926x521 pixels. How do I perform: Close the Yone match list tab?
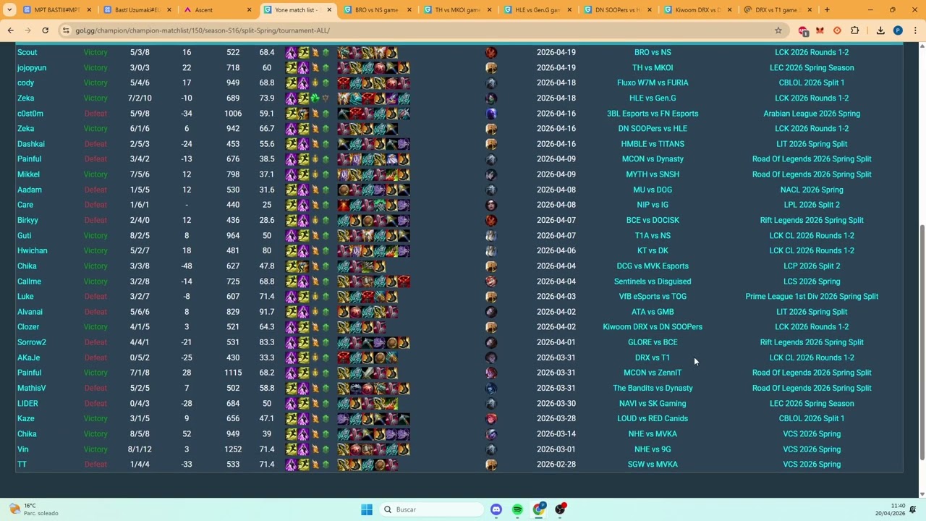point(329,10)
